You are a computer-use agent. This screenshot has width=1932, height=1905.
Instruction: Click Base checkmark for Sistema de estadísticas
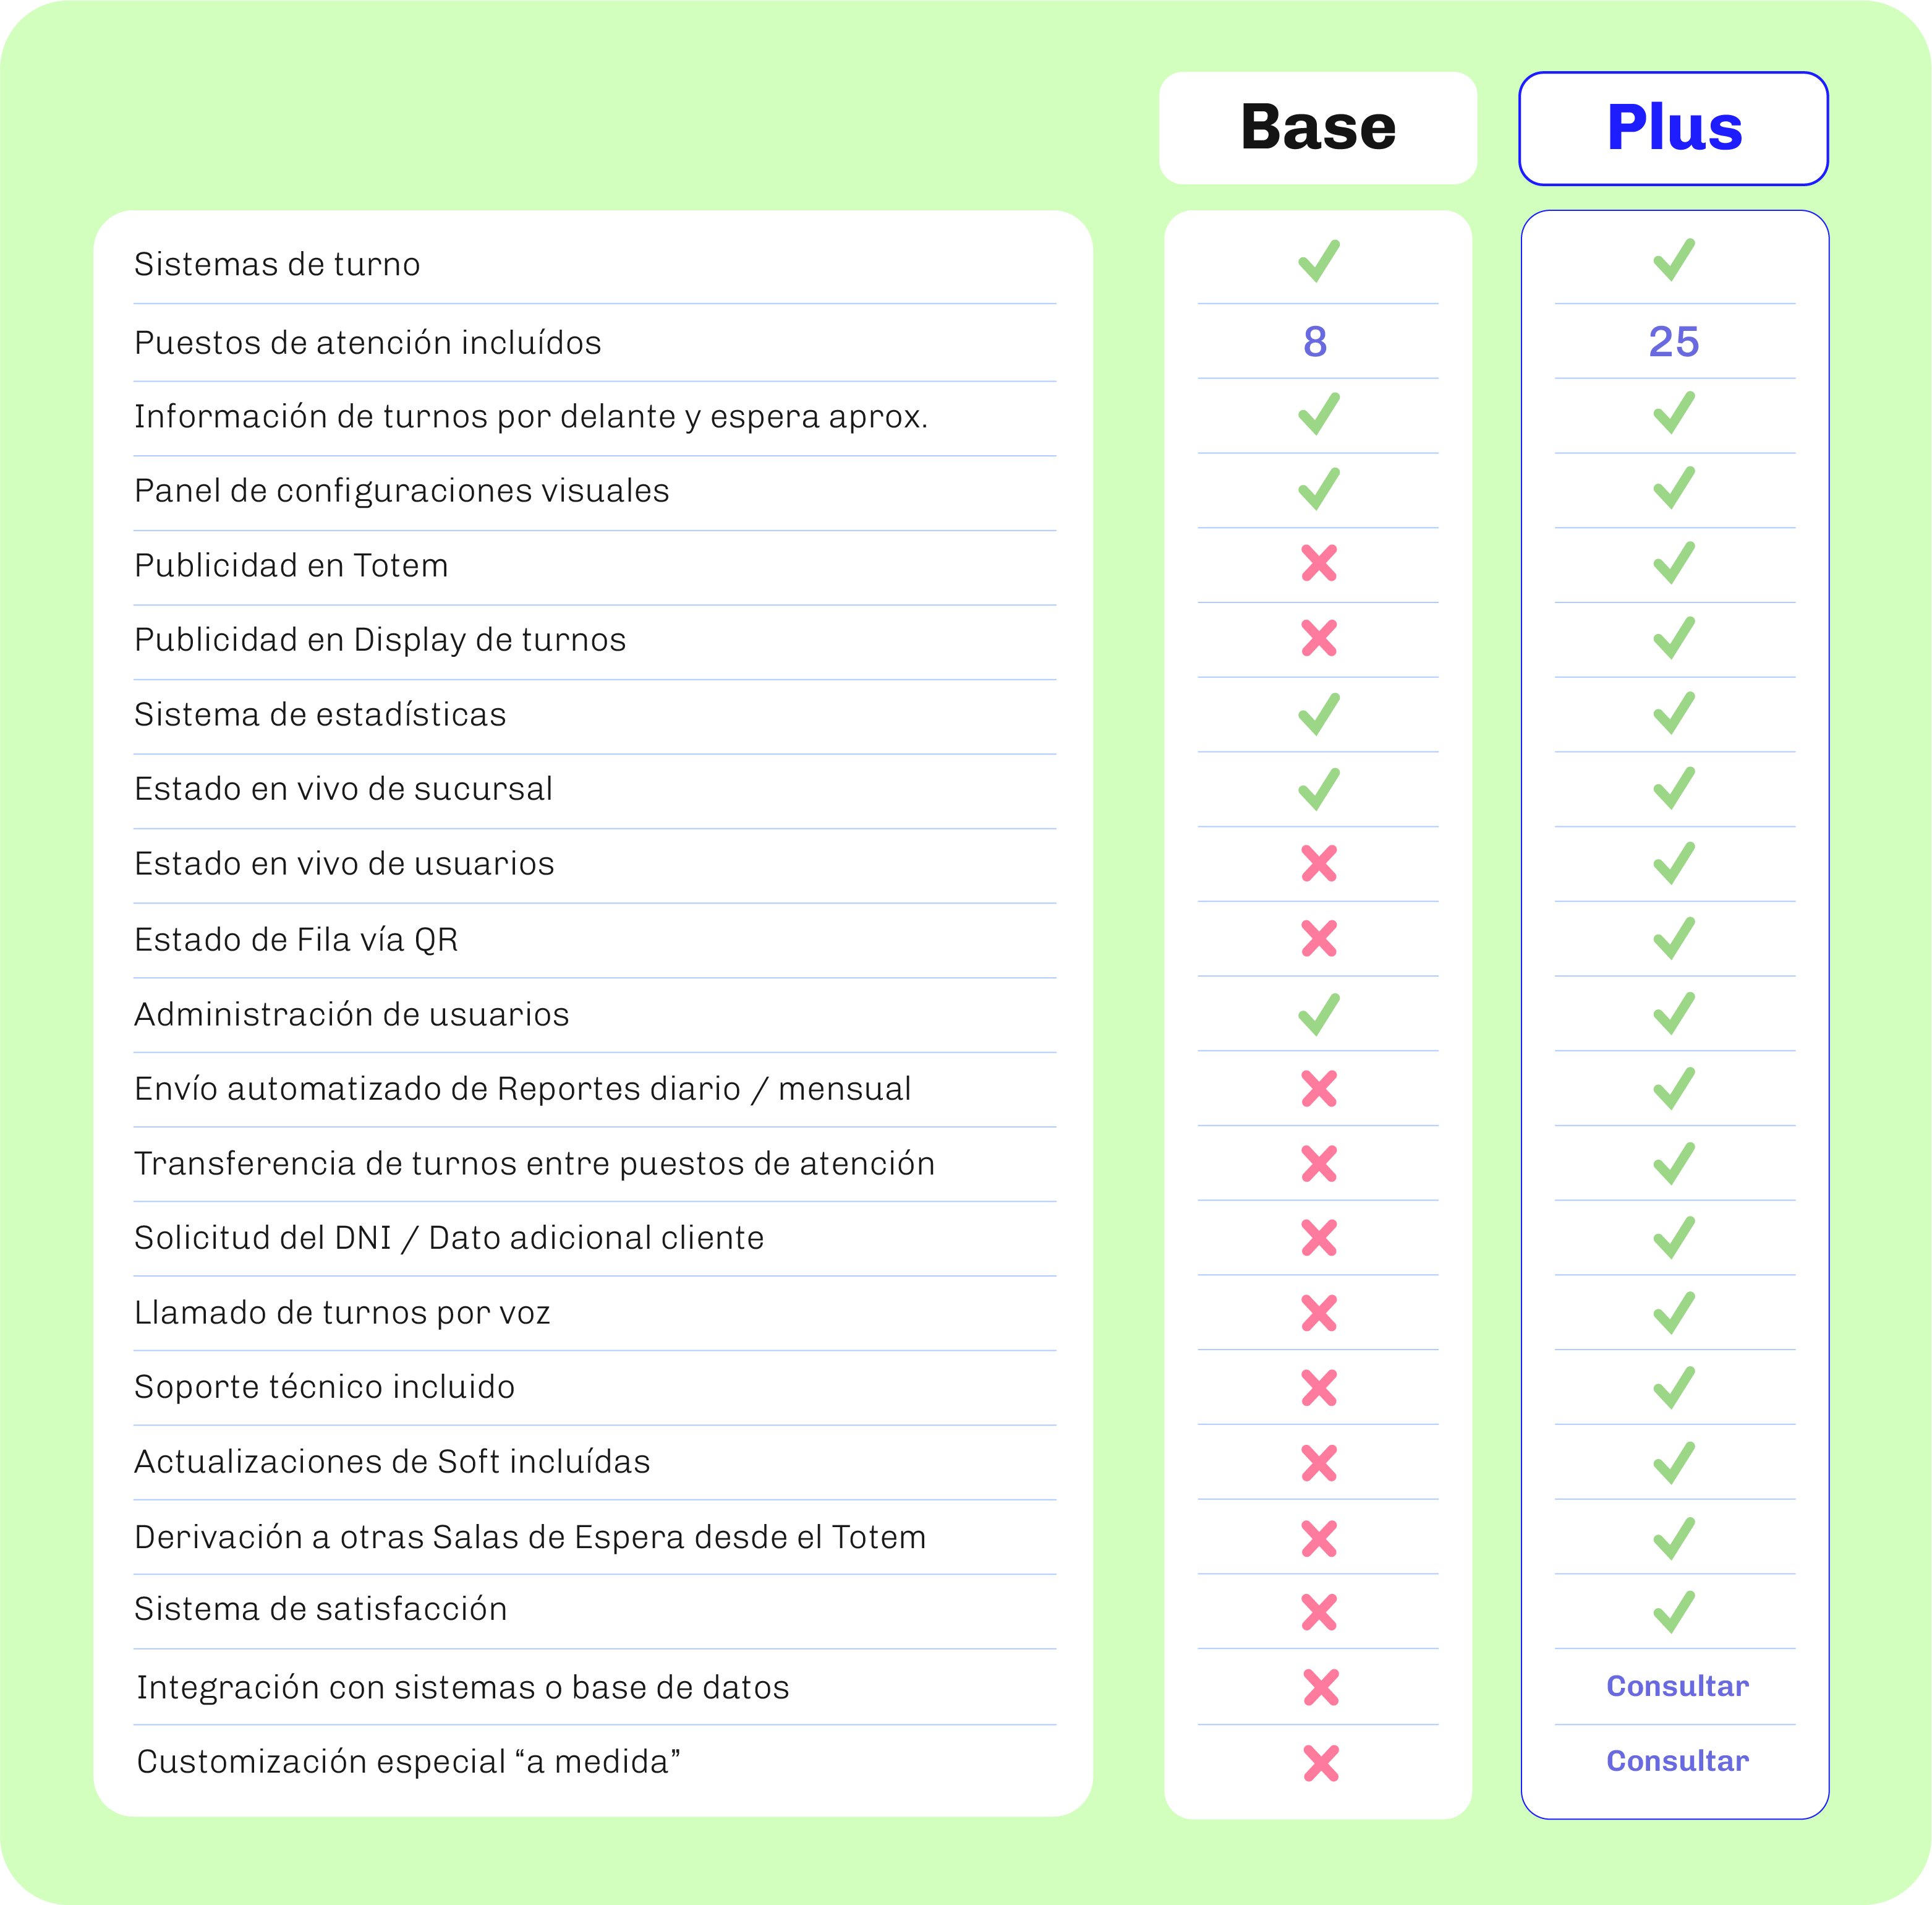(x=1318, y=714)
